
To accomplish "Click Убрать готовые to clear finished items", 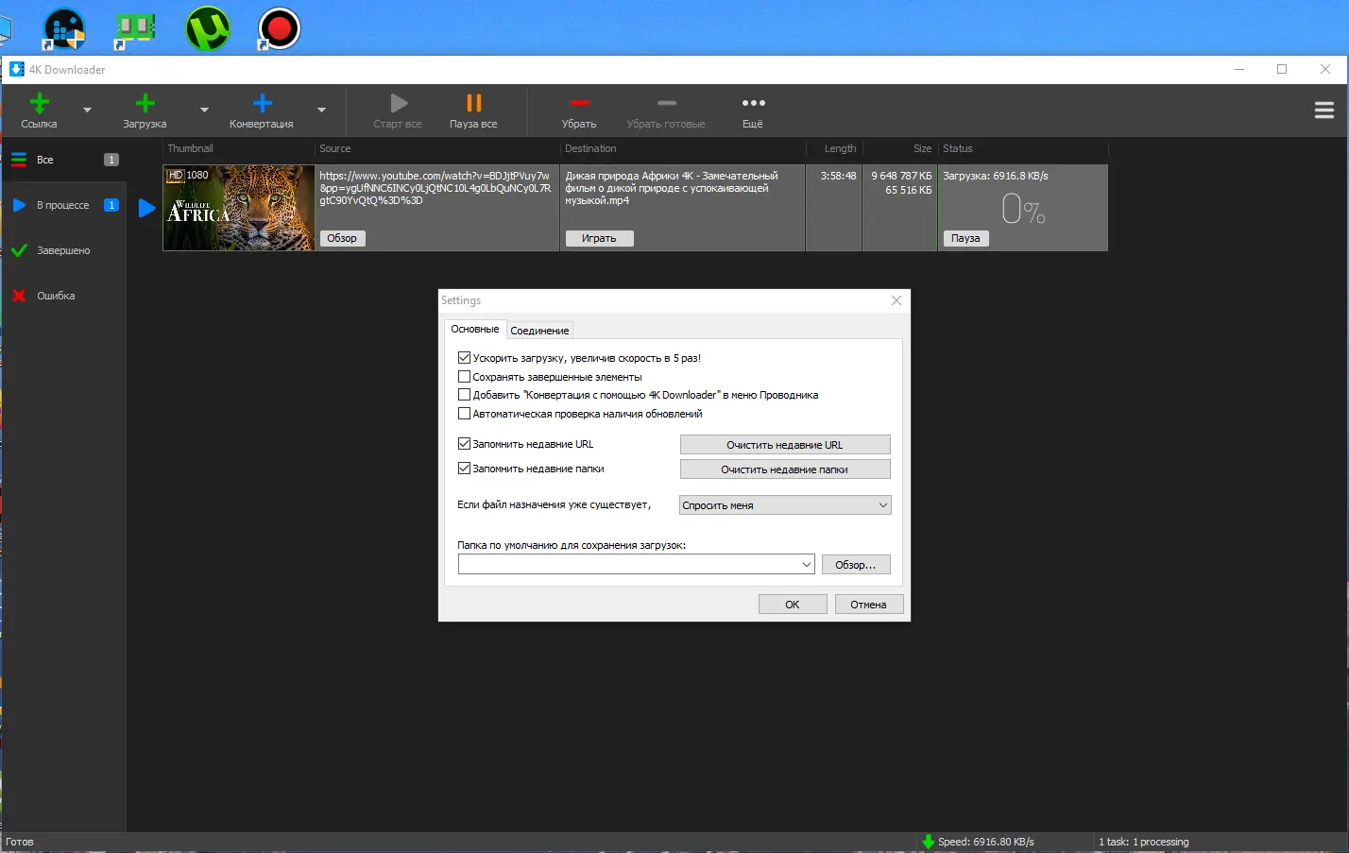I will click(666, 111).
